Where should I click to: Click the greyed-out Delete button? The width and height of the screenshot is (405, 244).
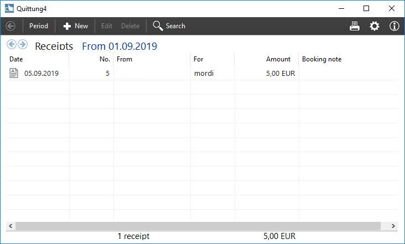point(130,26)
